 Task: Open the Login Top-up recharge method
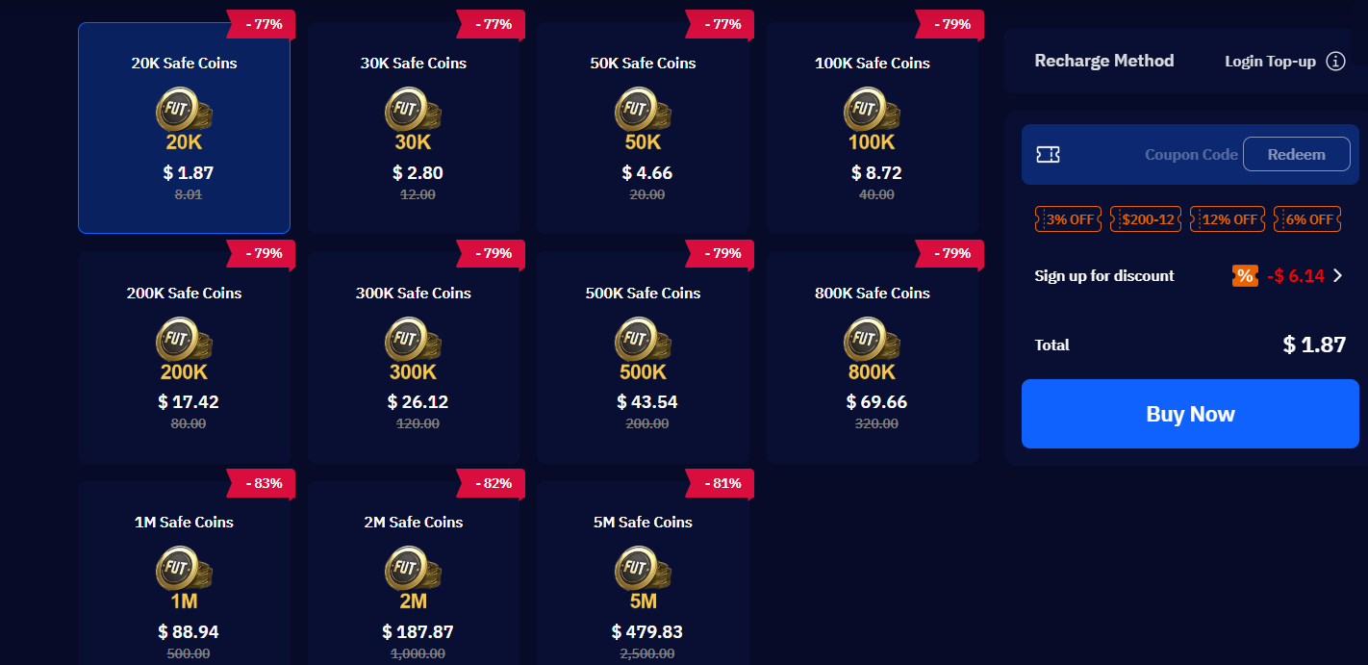tap(1270, 62)
